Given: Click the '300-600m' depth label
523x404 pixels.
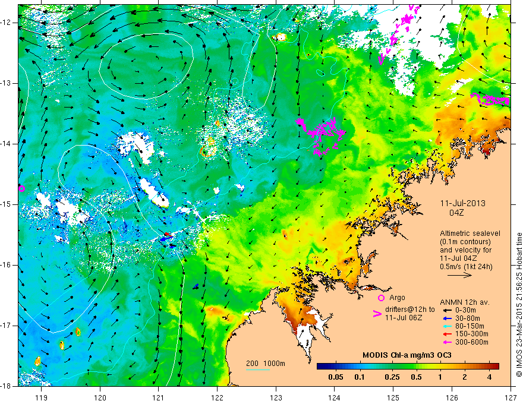Looking at the screenshot, I should [472, 342].
